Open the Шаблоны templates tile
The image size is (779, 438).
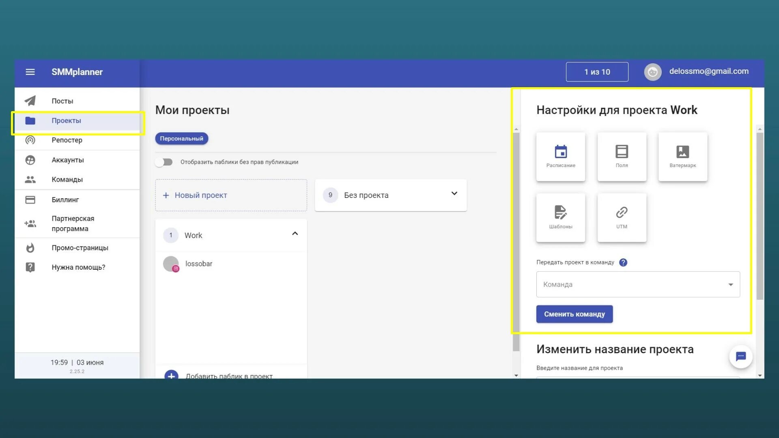[560, 217]
